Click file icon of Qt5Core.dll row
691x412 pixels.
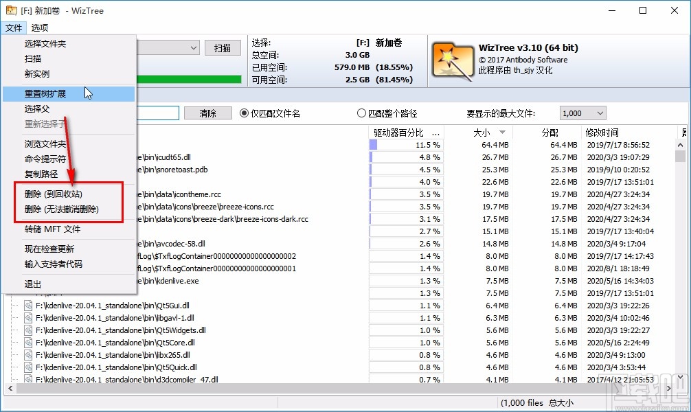pyautogui.click(x=28, y=343)
